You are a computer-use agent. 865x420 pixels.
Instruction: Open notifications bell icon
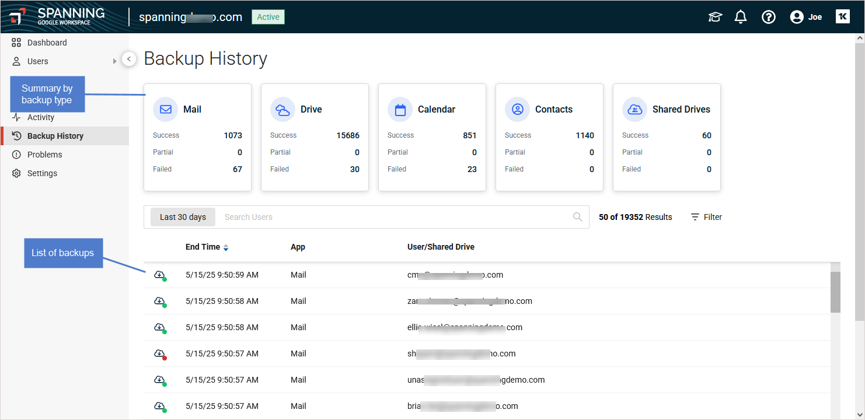[x=741, y=17]
